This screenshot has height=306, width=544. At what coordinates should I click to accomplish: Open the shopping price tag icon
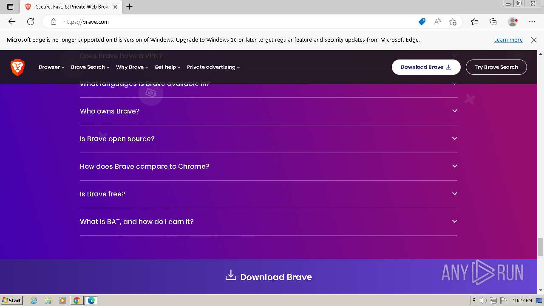[x=422, y=22]
